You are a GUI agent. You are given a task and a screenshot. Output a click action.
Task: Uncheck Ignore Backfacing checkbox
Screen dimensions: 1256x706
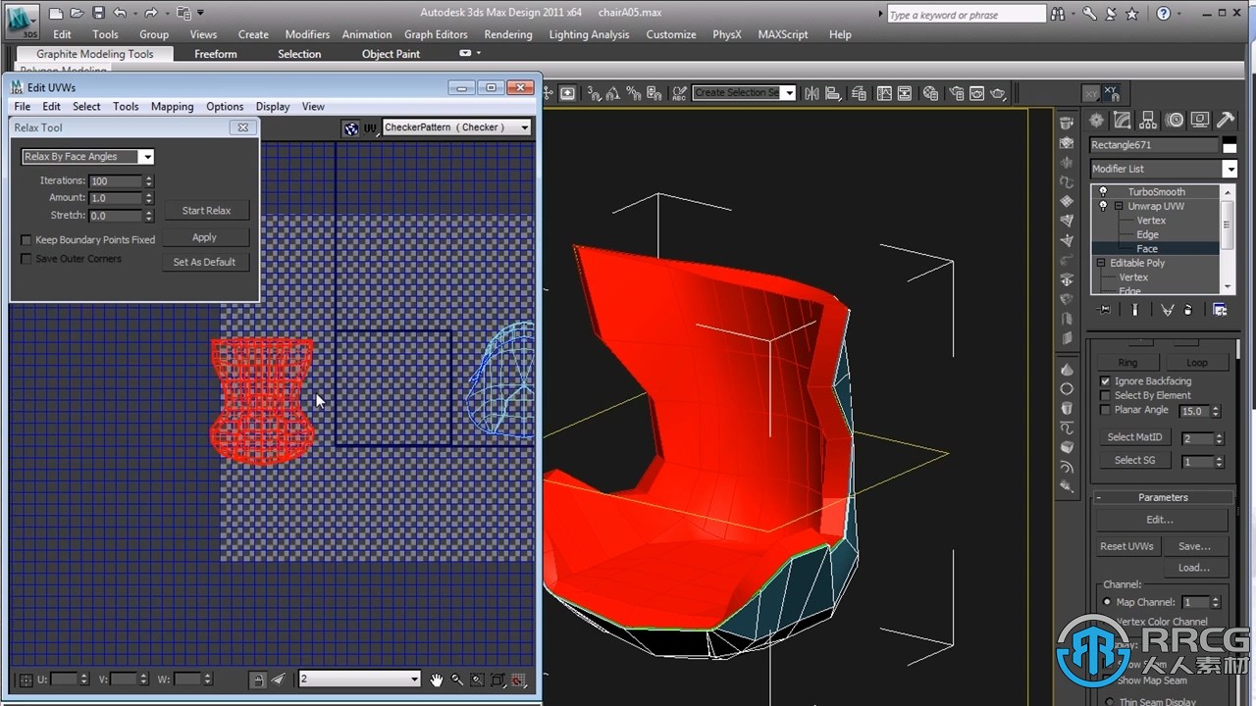coord(1106,381)
